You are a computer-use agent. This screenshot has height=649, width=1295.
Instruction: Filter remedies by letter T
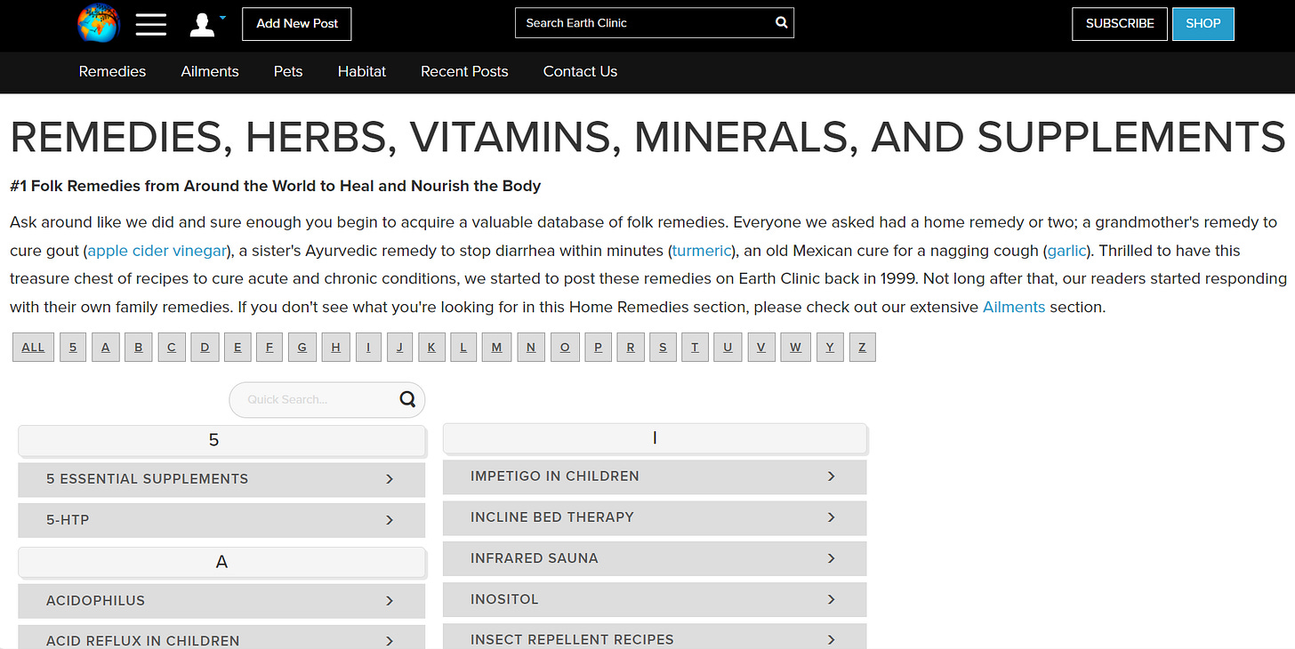pyautogui.click(x=696, y=348)
